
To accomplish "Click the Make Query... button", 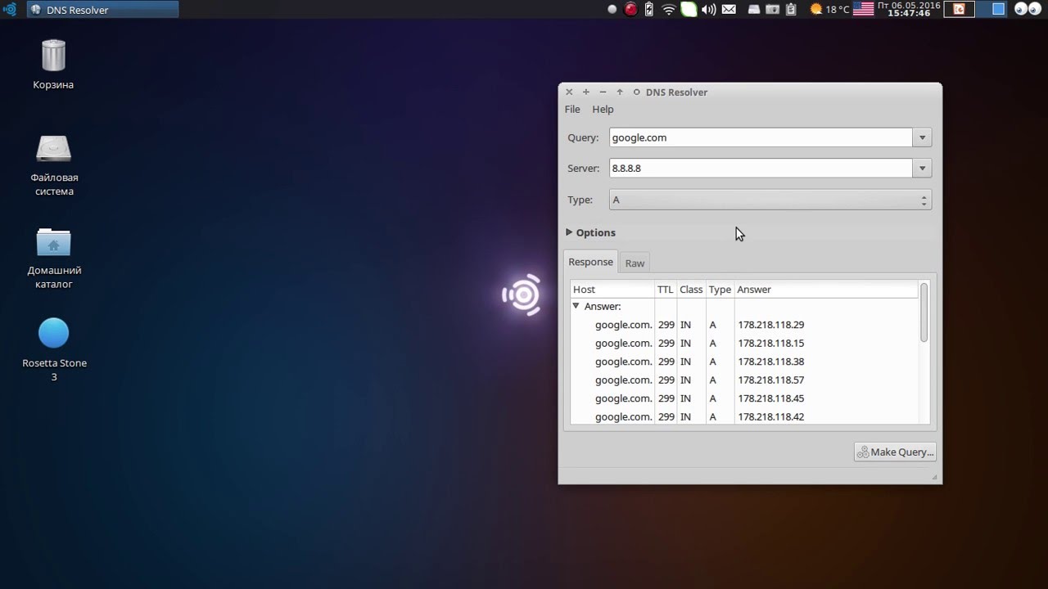I will [895, 452].
